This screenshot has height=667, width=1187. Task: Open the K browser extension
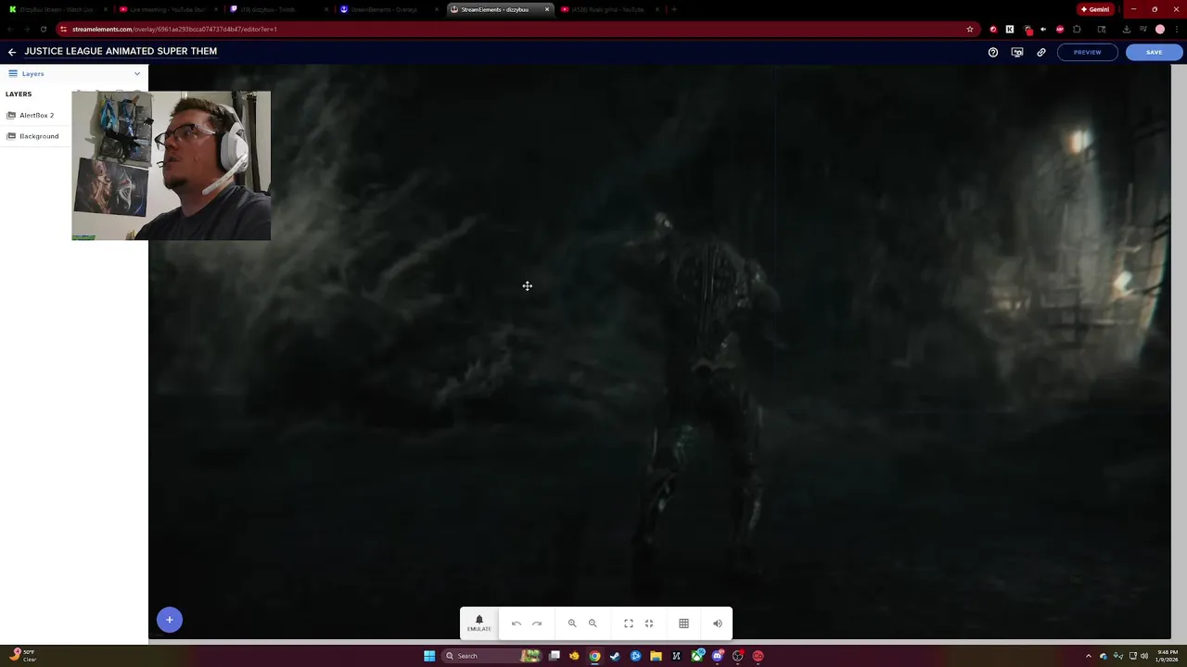click(x=1010, y=29)
